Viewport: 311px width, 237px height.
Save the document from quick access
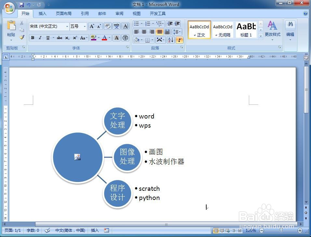(21, 5)
